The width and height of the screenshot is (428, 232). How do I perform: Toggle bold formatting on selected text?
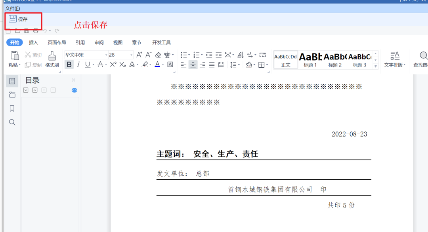tap(69, 65)
